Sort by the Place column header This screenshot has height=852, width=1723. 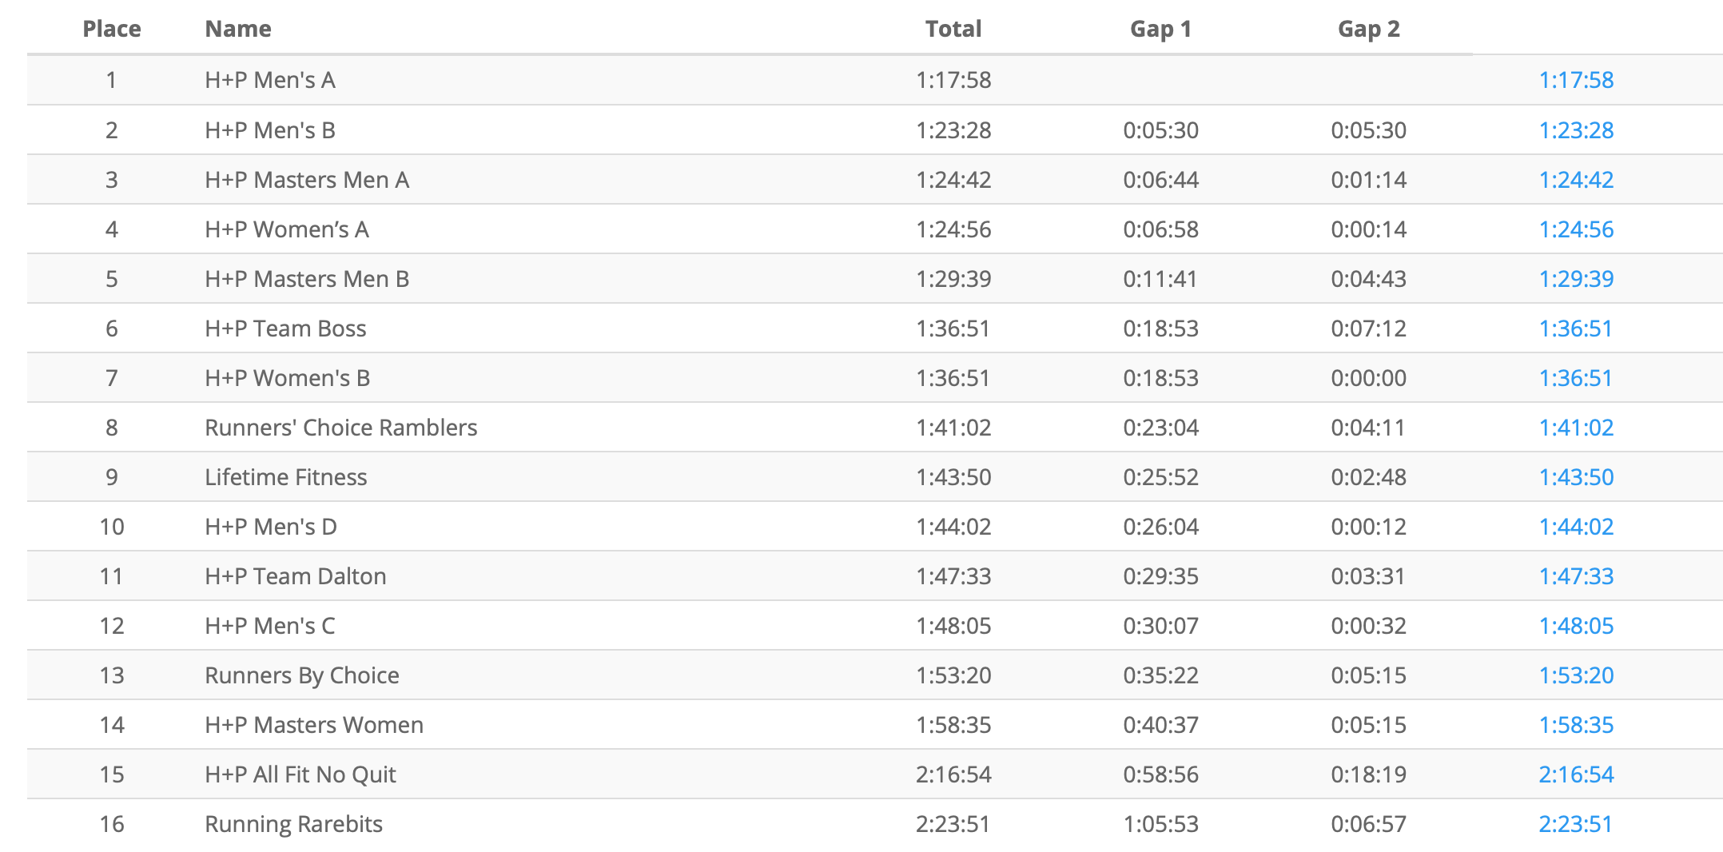click(x=112, y=29)
